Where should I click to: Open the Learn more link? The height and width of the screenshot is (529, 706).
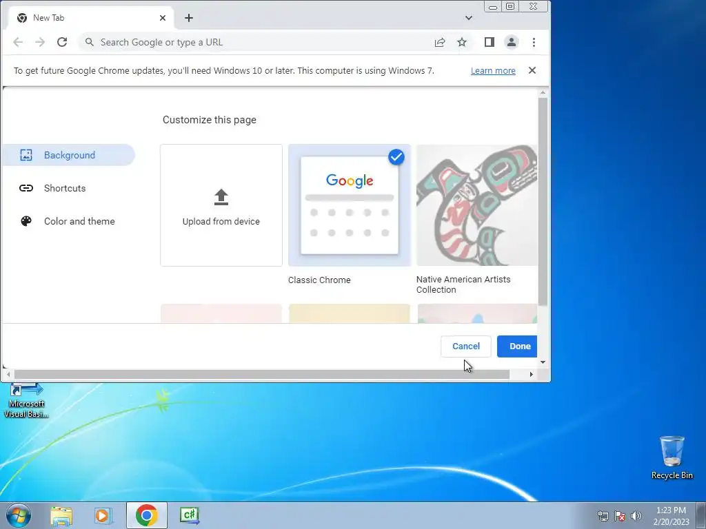[x=493, y=71]
